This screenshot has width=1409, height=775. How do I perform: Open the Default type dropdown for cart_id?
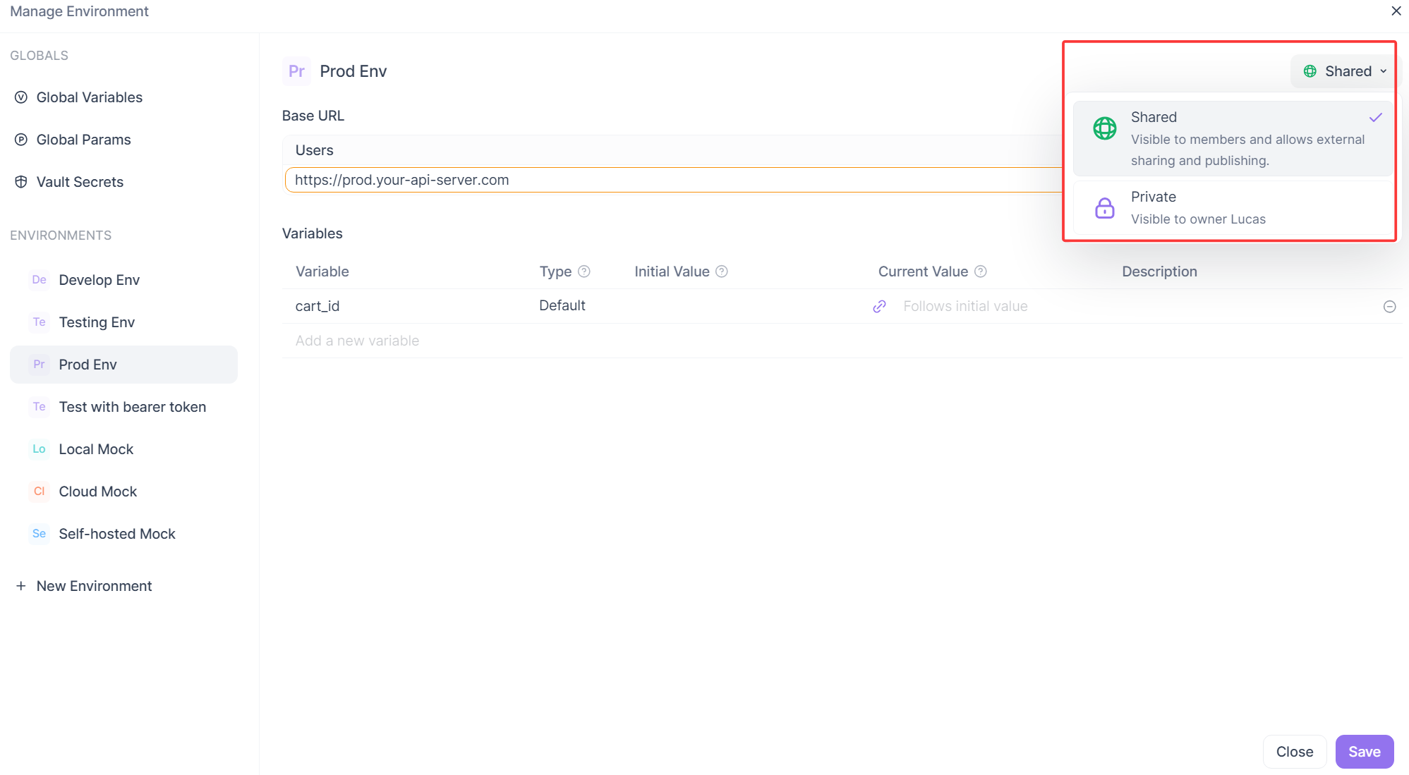[x=562, y=306]
